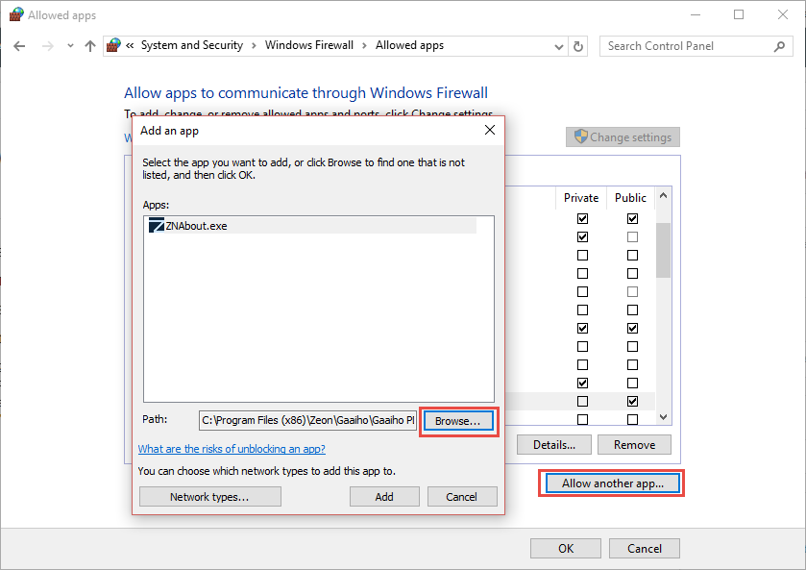
Task: Go up one level with Up arrow
Action: pyautogui.click(x=90, y=46)
